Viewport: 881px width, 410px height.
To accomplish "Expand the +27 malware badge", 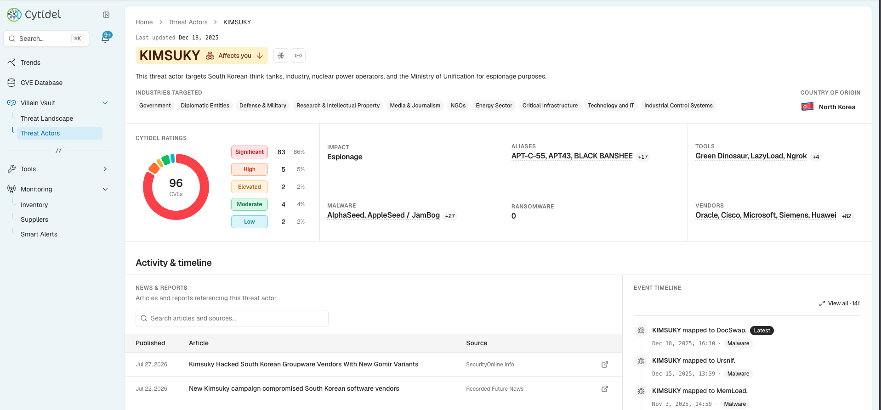I will click(x=450, y=216).
